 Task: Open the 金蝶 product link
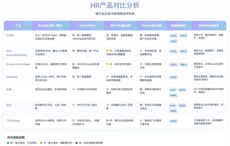pyautogui.click(x=9, y=89)
